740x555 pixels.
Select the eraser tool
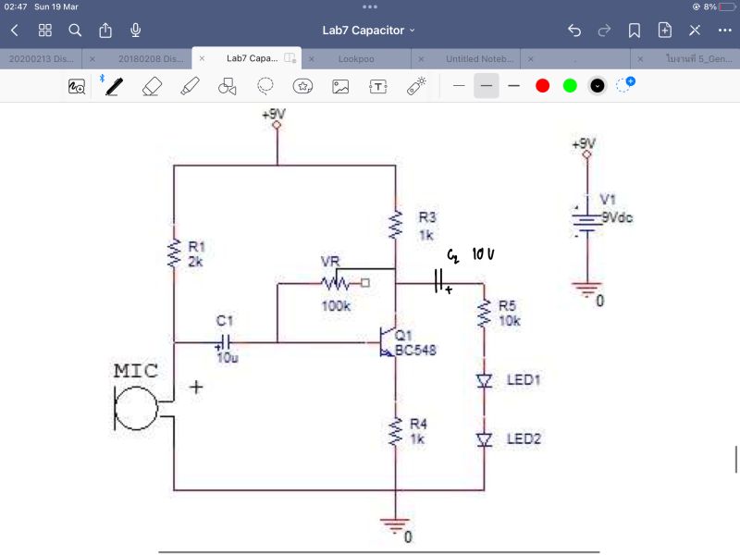151,86
